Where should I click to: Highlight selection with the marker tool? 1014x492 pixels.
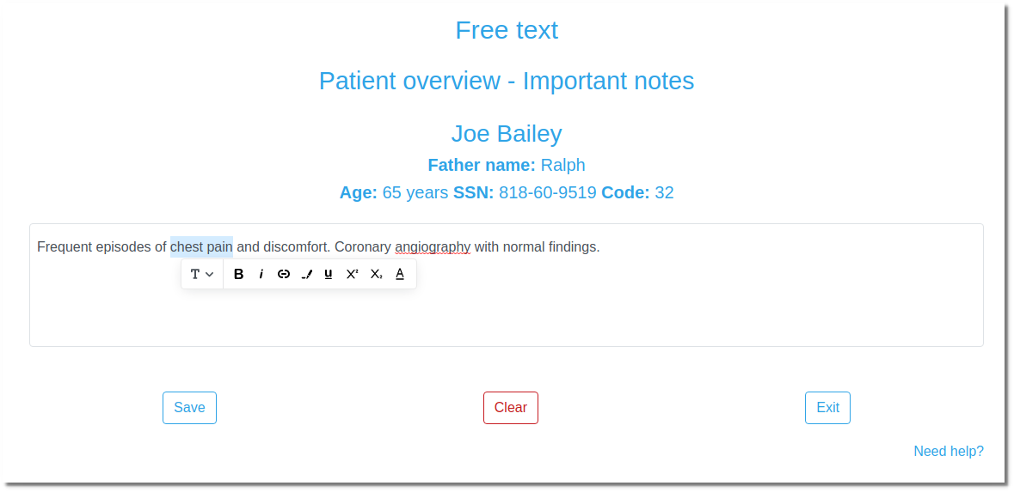pos(306,275)
